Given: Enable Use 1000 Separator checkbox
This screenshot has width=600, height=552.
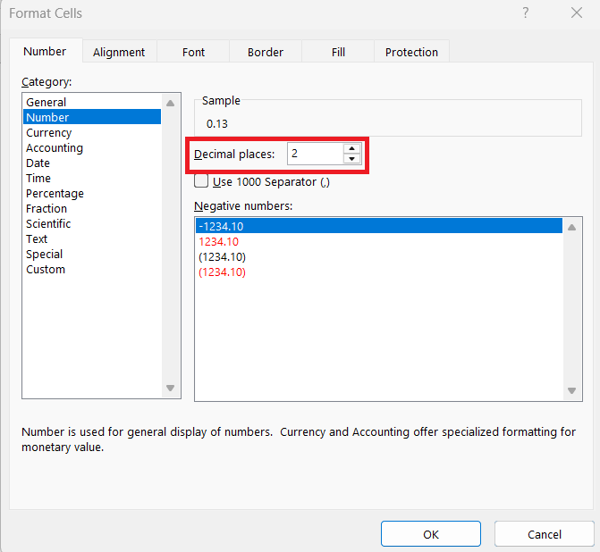Looking at the screenshot, I should [x=201, y=180].
